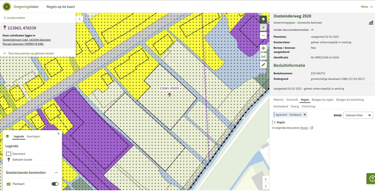Viewport: 375px width, 191px height.
Task: Center map on current location
Action: [263, 48]
